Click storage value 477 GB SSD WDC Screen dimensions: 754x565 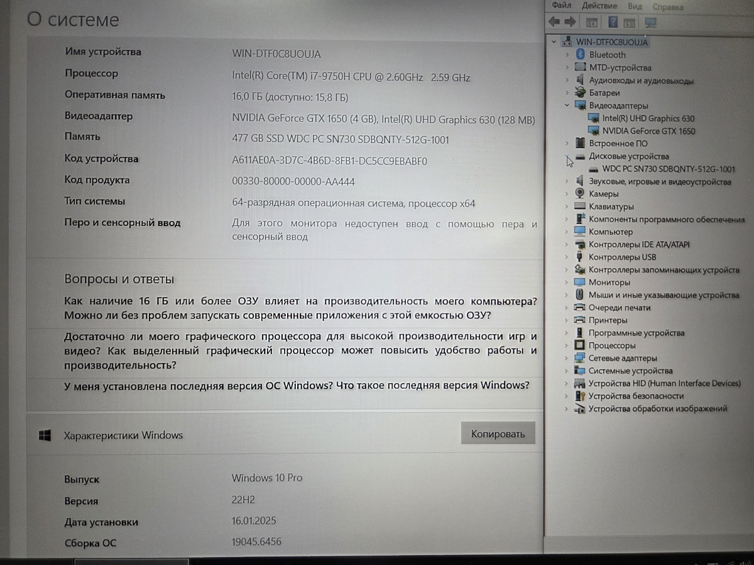click(341, 139)
